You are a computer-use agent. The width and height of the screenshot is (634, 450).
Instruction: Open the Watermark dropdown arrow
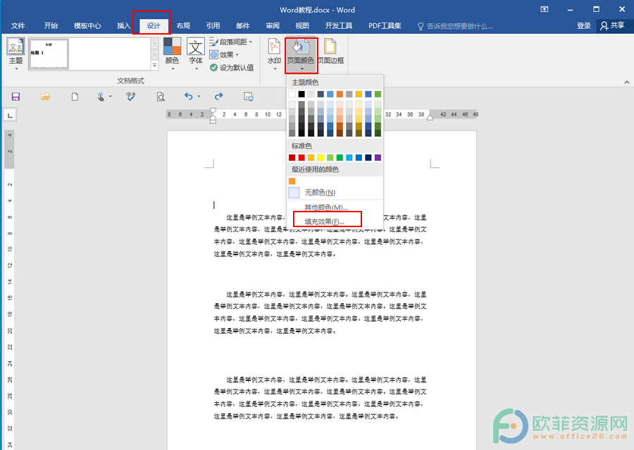(275, 69)
